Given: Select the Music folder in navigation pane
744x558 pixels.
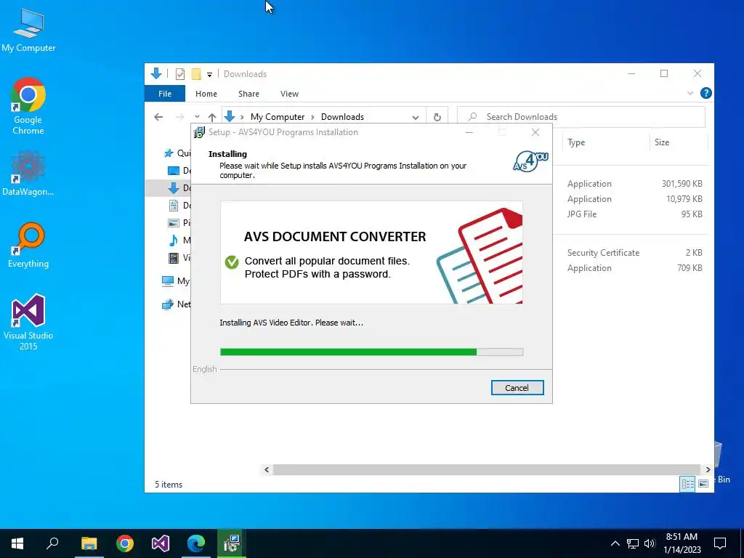Looking at the screenshot, I should pyautogui.click(x=179, y=240).
